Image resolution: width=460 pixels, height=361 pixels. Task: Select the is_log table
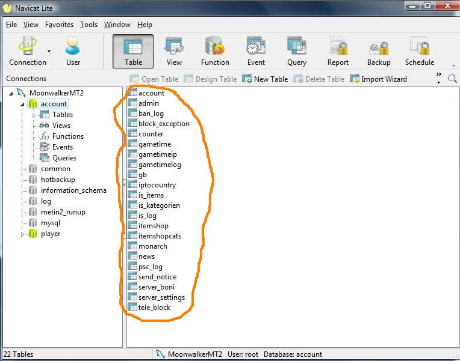143,216
